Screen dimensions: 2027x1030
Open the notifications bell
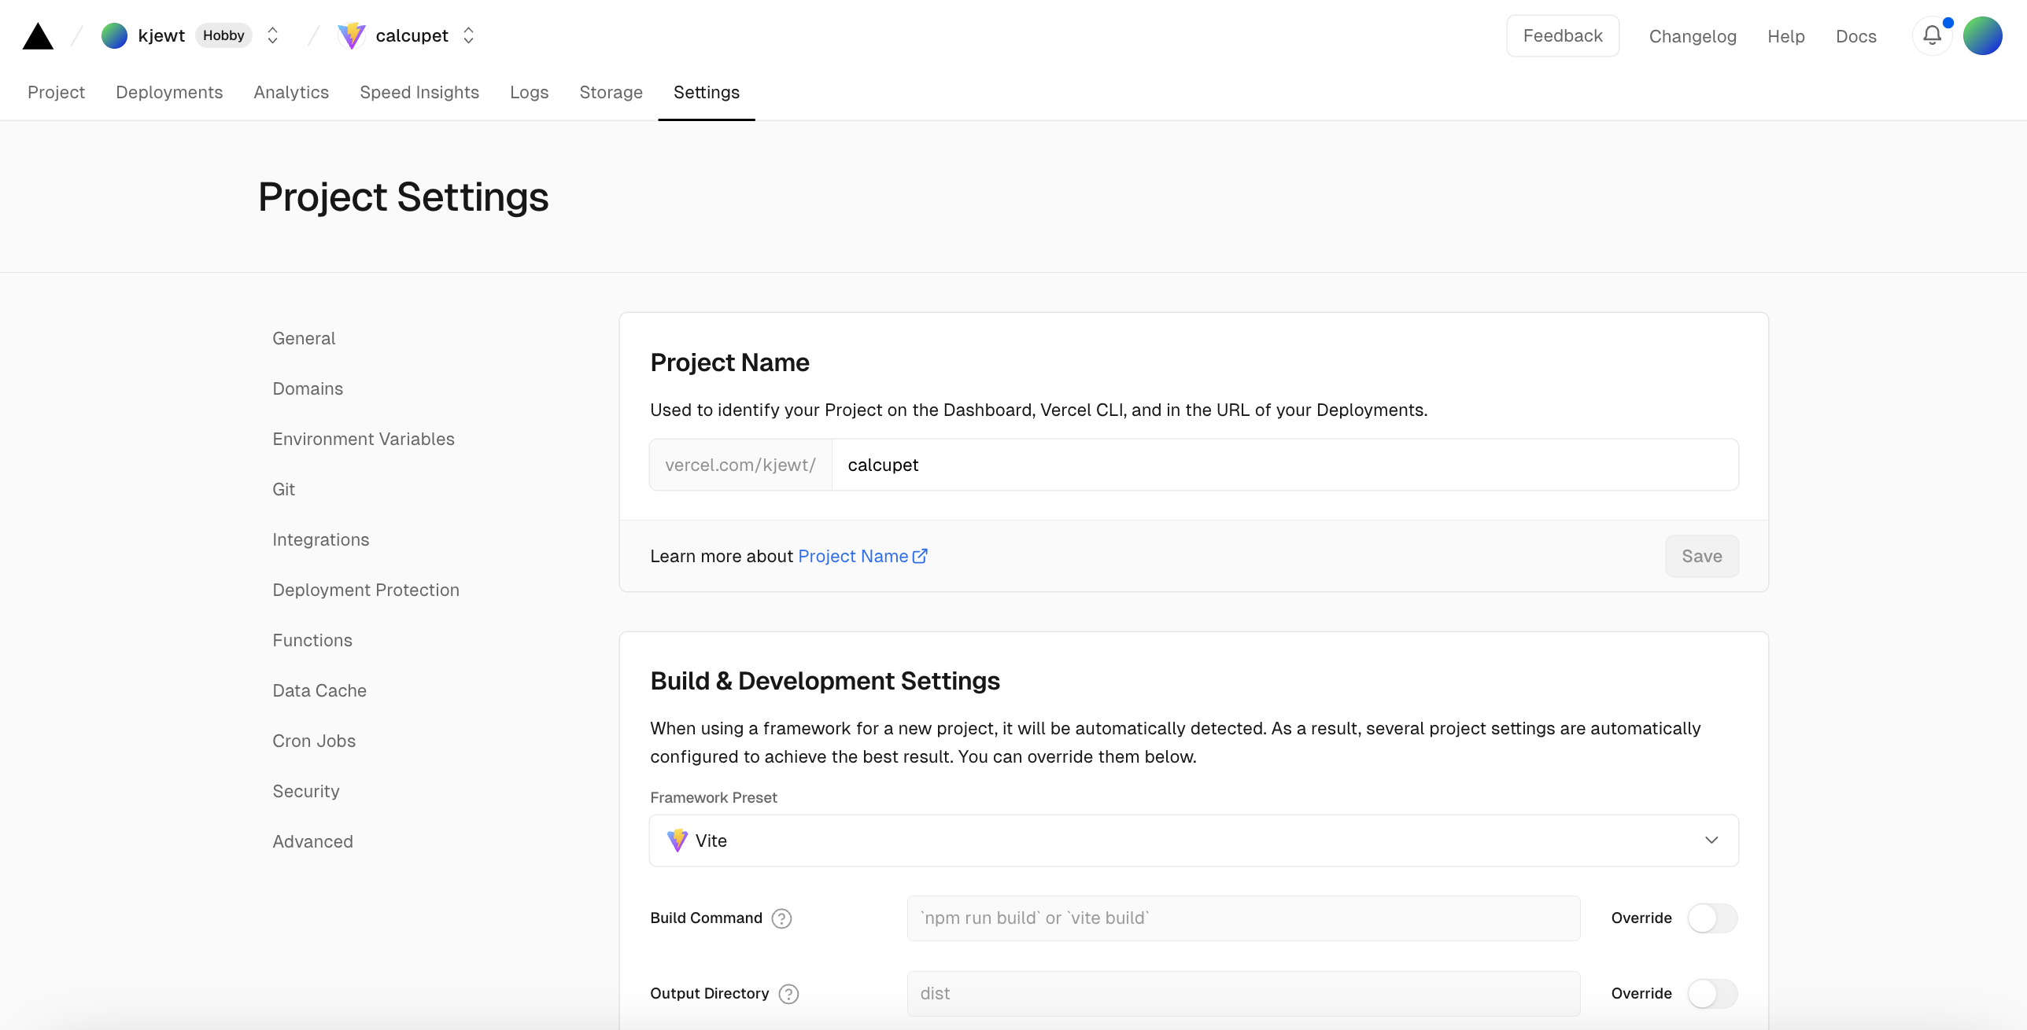tap(1932, 35)
